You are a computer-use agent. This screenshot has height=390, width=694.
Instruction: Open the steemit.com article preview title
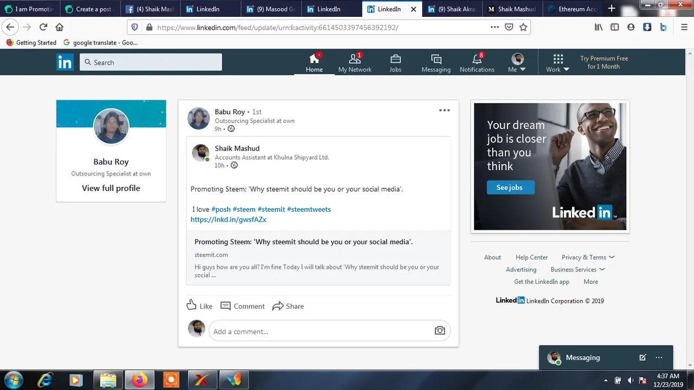click(304, 242)
